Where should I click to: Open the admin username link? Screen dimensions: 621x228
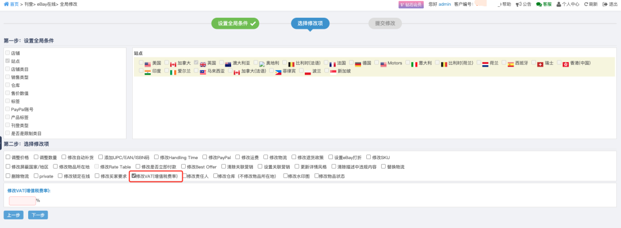pos(444,5)
